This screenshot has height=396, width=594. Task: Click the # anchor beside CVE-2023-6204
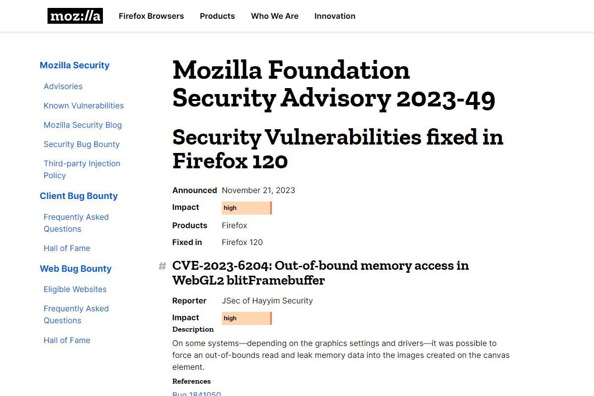coord(162,266)
